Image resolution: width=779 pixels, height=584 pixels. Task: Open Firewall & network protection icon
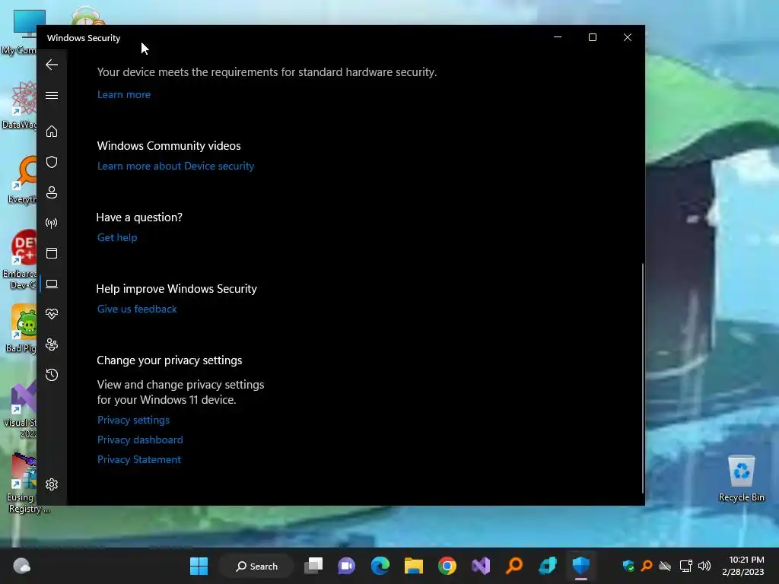click(x=52, y=223)
